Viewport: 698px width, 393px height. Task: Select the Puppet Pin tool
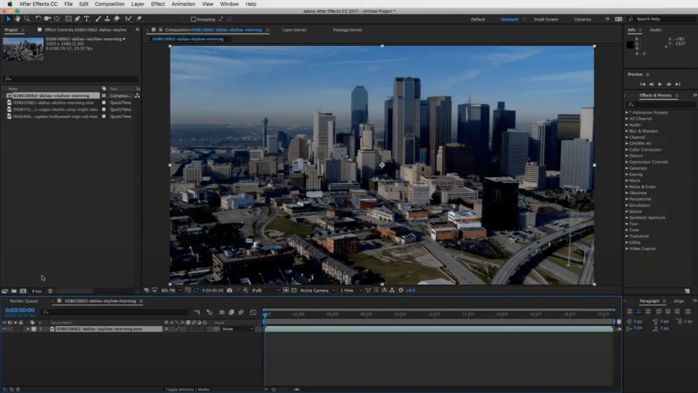[140, 19]
